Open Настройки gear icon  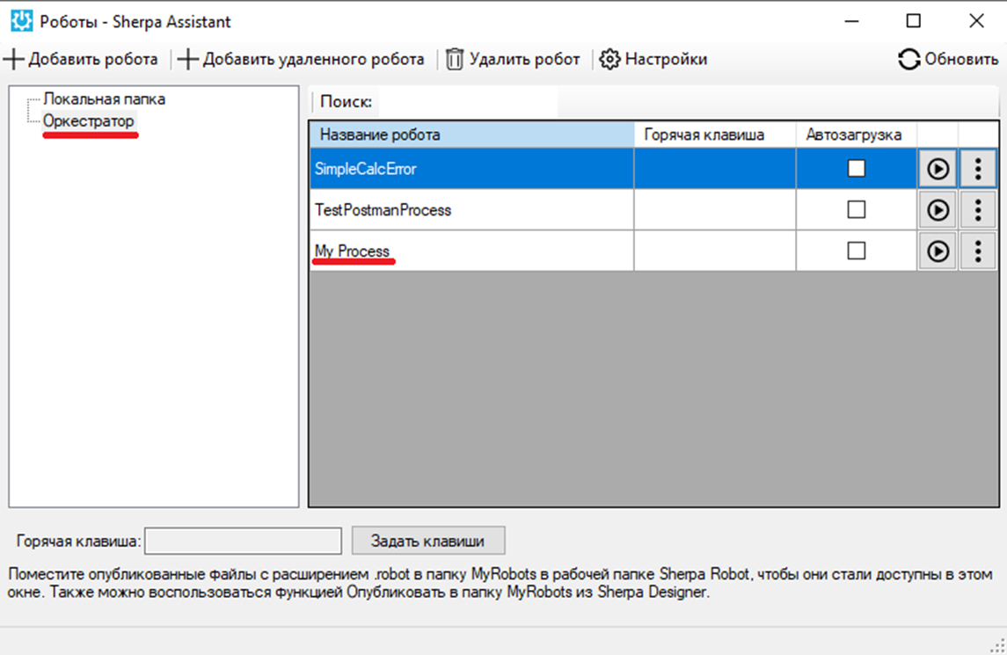pos(609,59)
